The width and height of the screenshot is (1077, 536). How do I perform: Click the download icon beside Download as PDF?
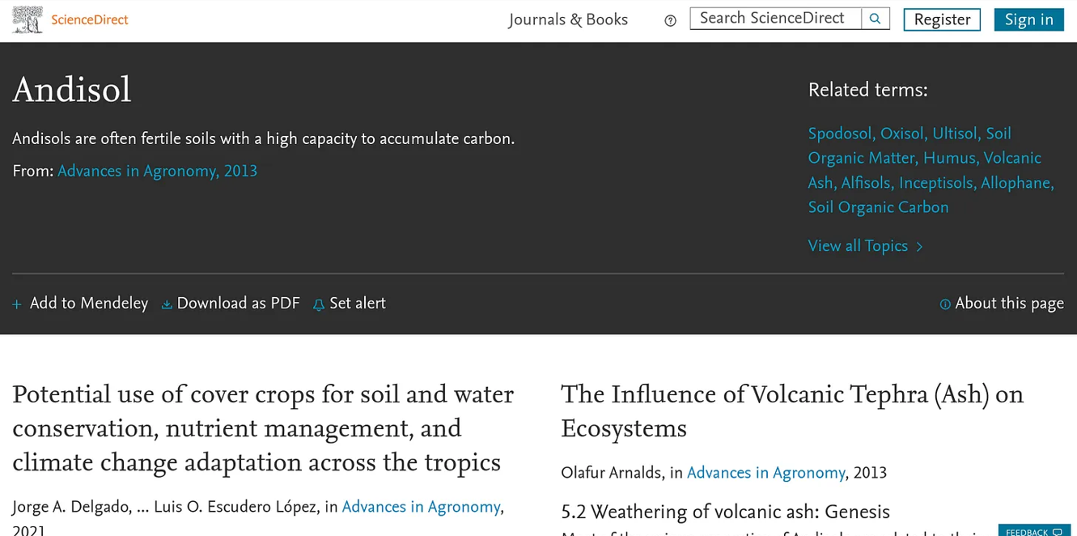click(x=167, y=304)
